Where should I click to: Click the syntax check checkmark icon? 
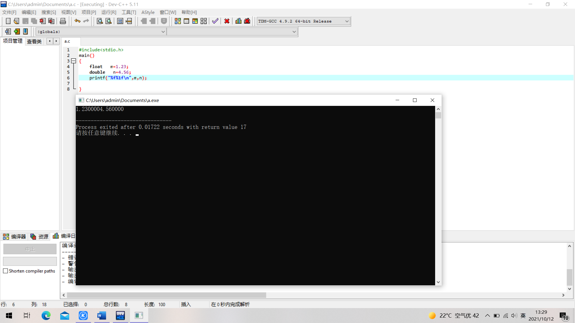pyautogui.click(x=215, y=21)
